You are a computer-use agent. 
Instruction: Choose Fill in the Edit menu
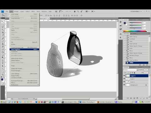[25, 42]
